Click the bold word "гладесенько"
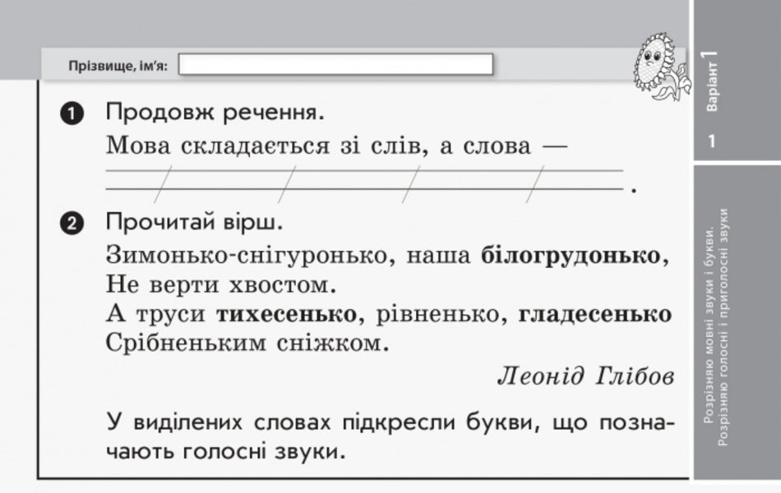 pos(595,315)
